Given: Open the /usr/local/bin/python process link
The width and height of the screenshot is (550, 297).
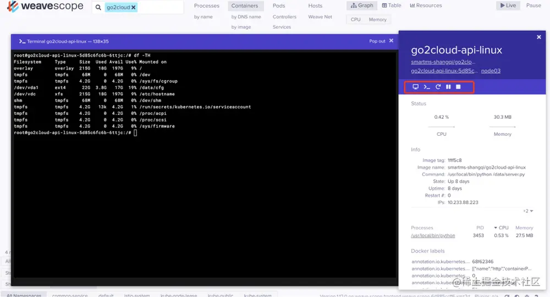Looking at the screenshot, I should pyautogui.click(x=433, y=235).
